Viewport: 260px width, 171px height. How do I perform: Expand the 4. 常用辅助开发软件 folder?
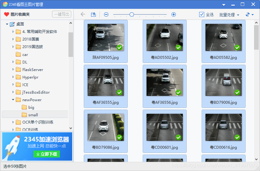click(13, 31)
